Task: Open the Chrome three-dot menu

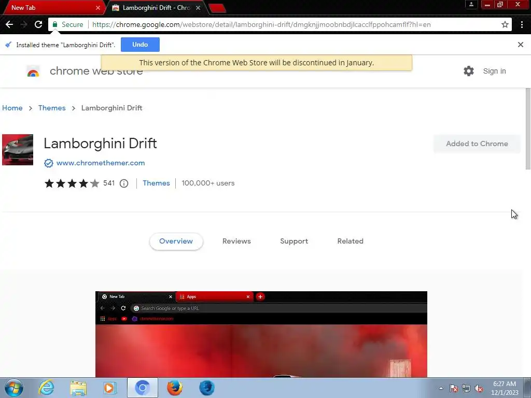Action: click(522, 24)
